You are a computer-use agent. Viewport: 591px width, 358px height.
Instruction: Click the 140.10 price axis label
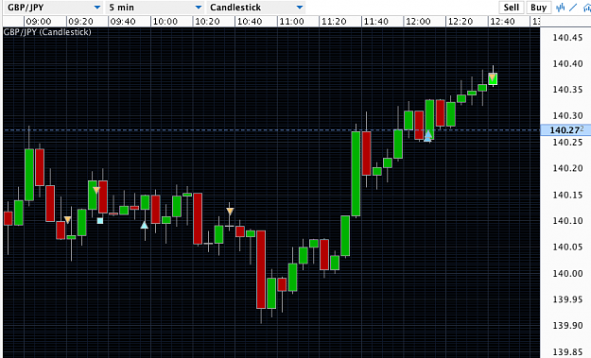coord(567,221)
